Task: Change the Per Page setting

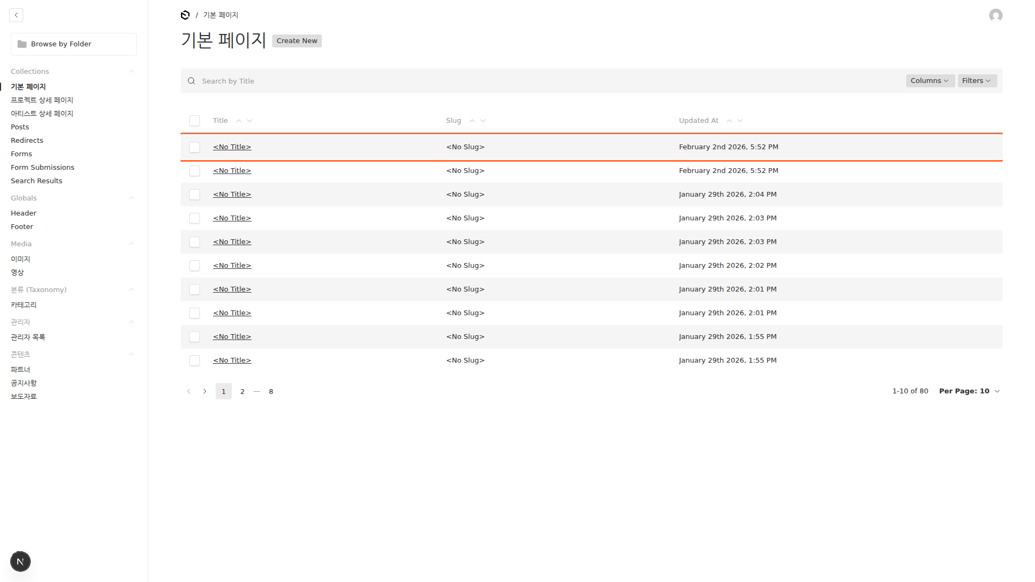Action: (x=969, y=391)
